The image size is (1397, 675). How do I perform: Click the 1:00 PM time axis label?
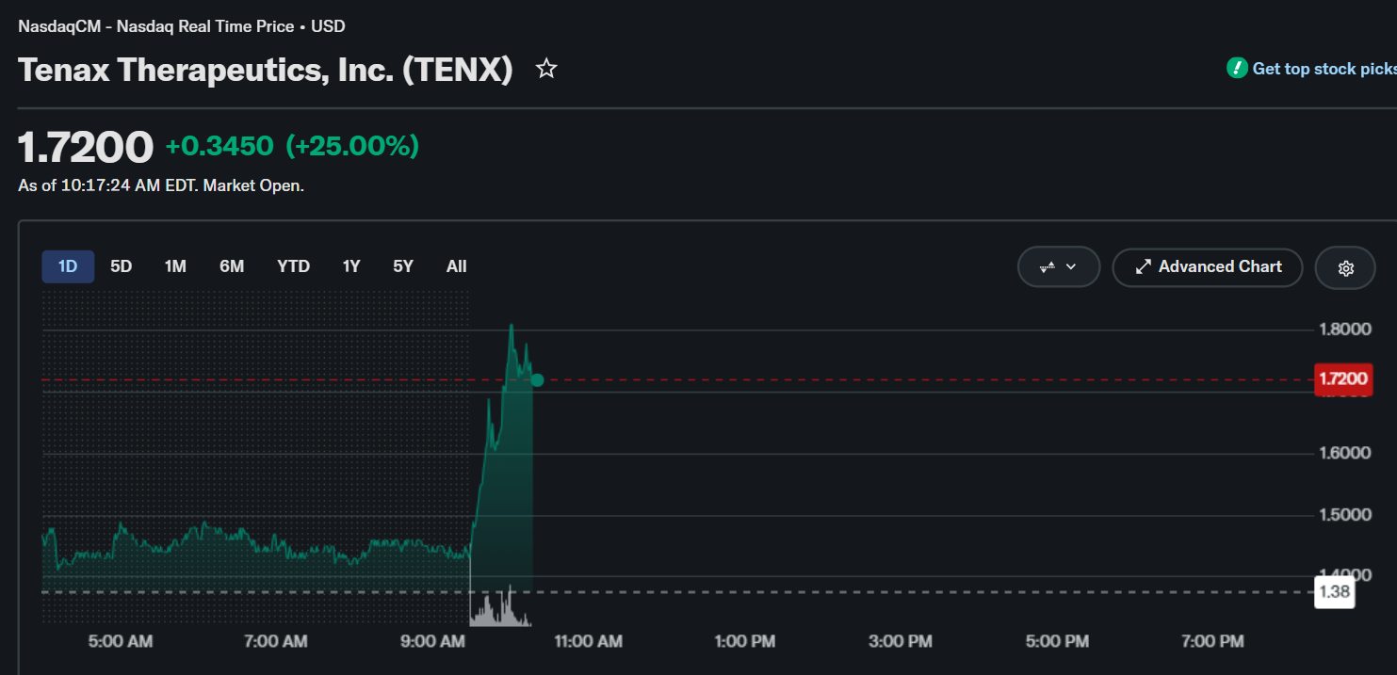click(x=745, y=641)
